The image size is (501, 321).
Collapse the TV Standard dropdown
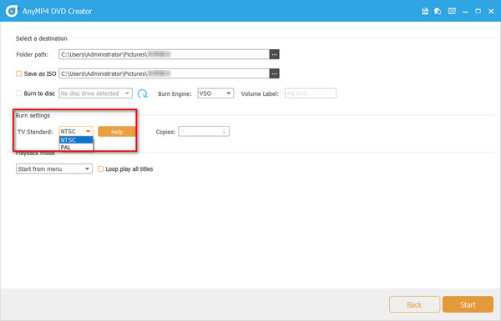(76, 132)
